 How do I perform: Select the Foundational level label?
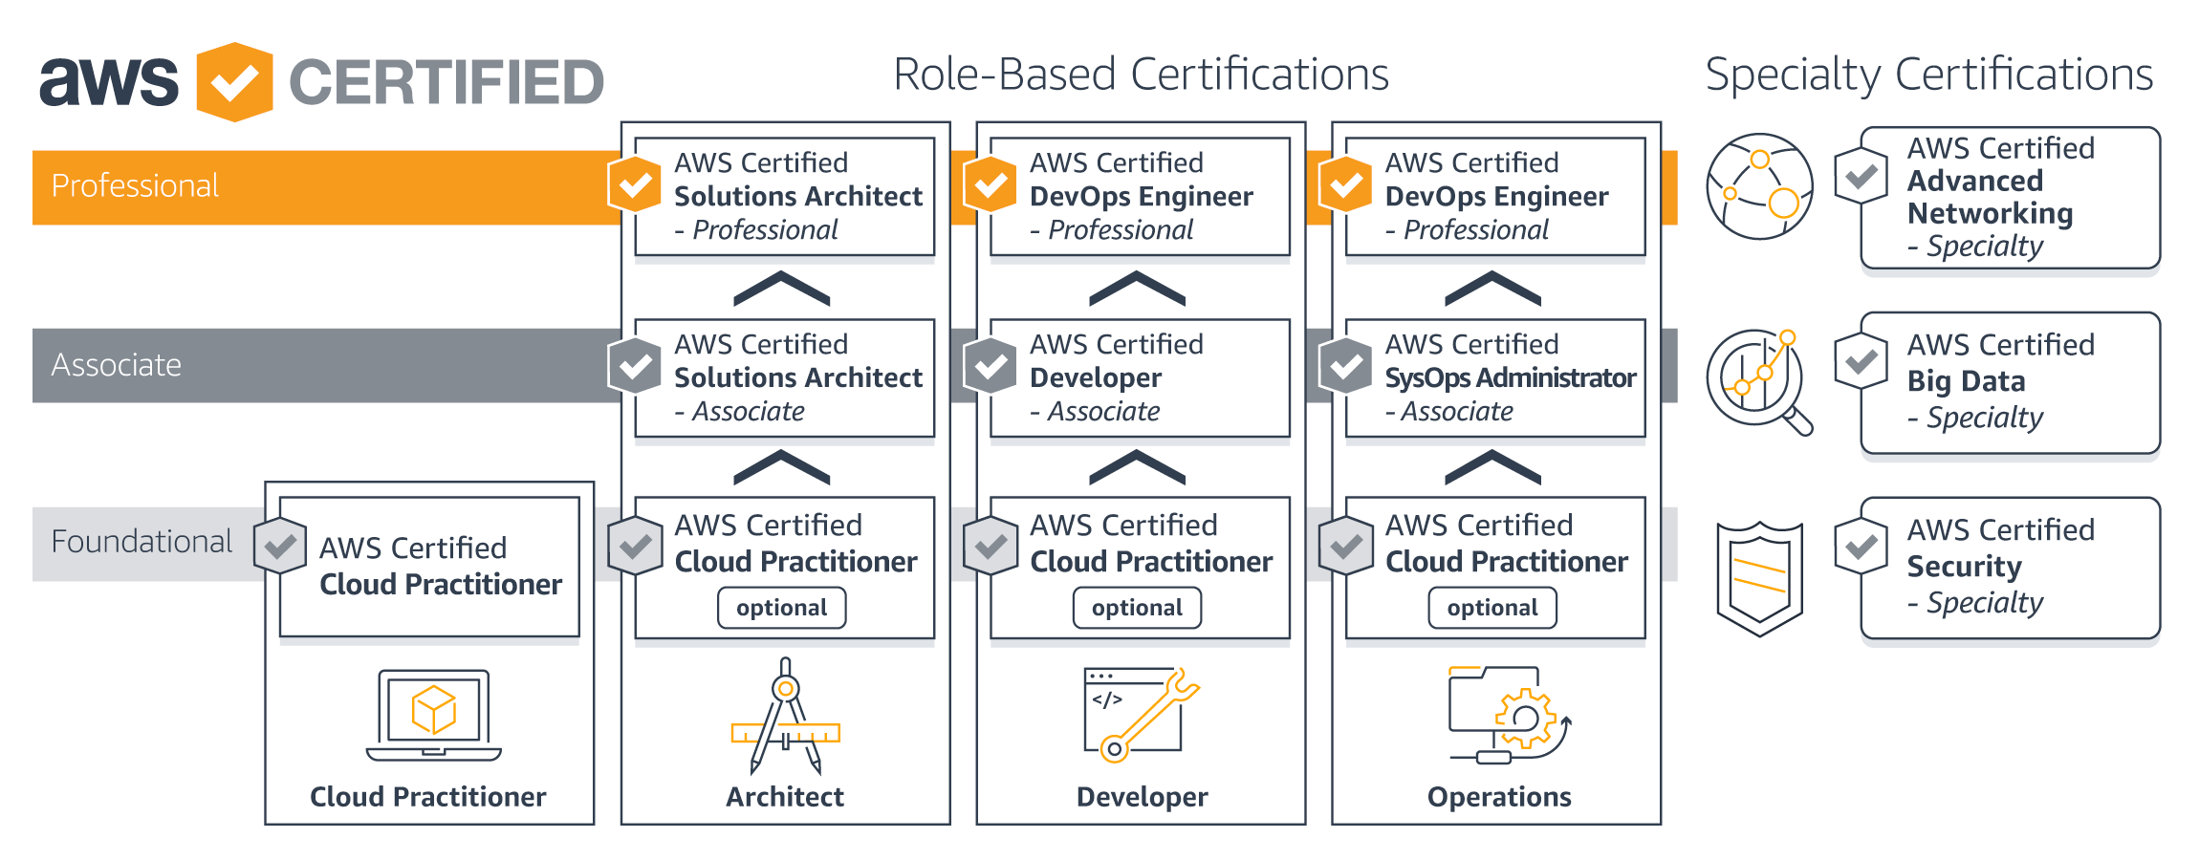(142, 542)
